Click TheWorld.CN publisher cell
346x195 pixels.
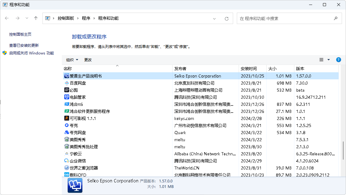tap(187, 168)
